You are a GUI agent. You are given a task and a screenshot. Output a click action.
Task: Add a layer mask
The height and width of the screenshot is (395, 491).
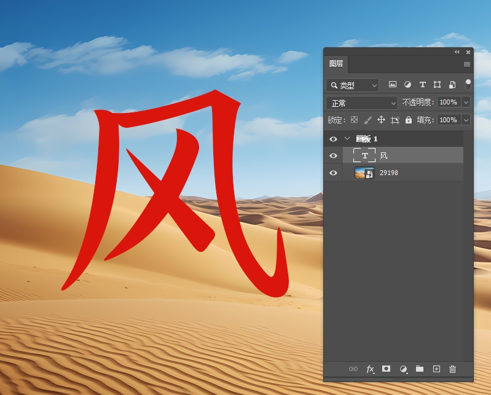[386, 369]
